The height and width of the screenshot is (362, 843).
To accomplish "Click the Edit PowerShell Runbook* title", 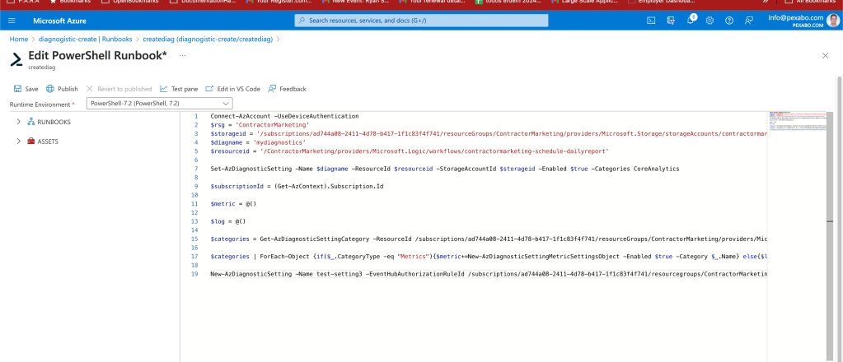I will pos(97,55).
